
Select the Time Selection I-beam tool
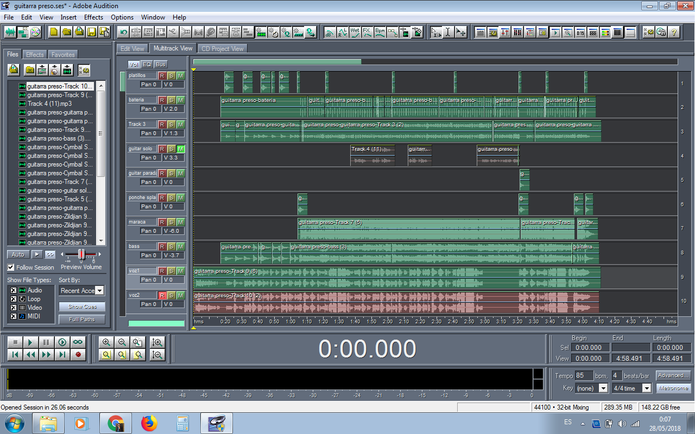click(x=448, y=32)
